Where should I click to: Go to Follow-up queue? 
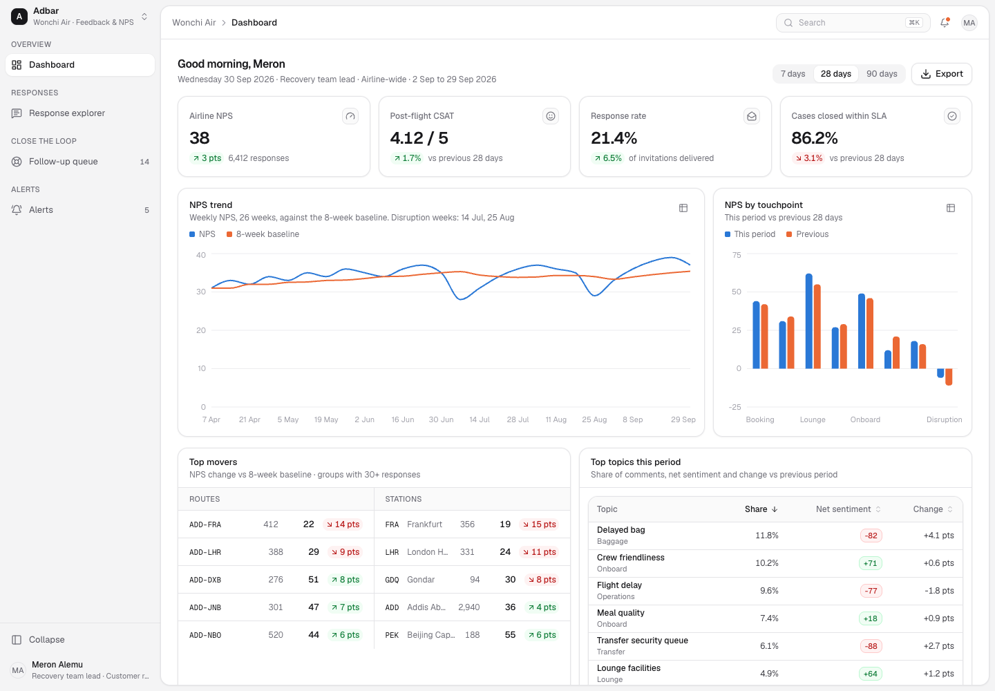80,162
